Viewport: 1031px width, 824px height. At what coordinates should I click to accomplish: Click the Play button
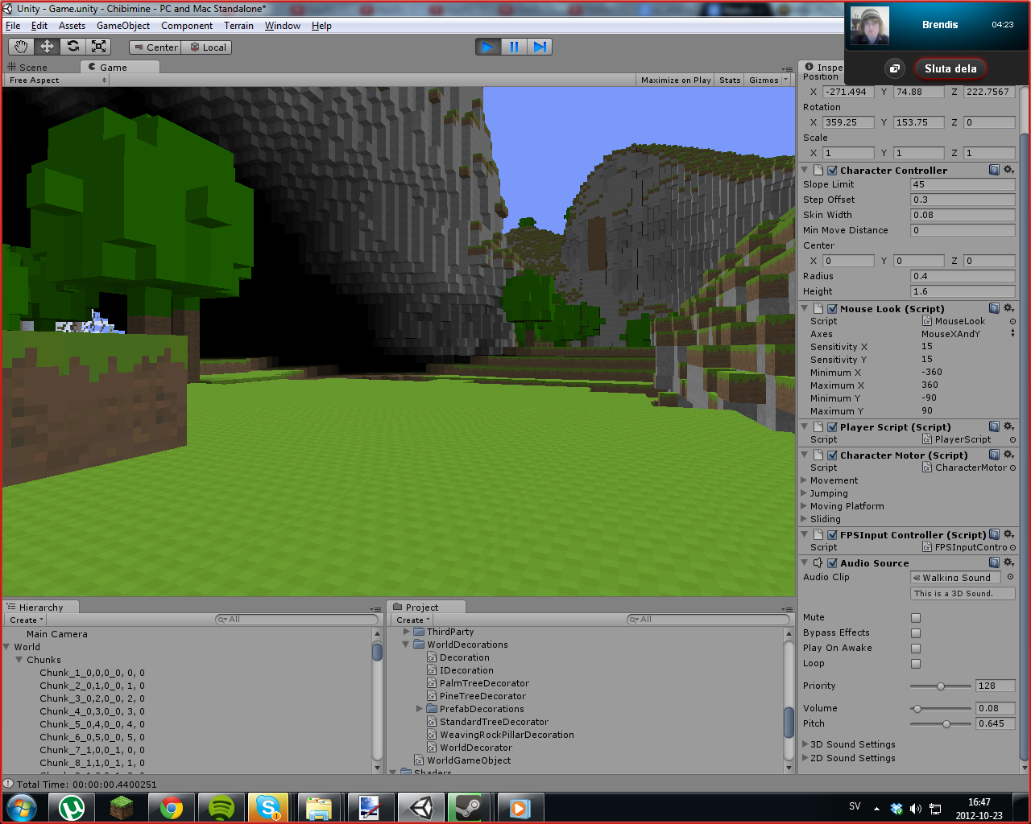(x=487, y=47)
